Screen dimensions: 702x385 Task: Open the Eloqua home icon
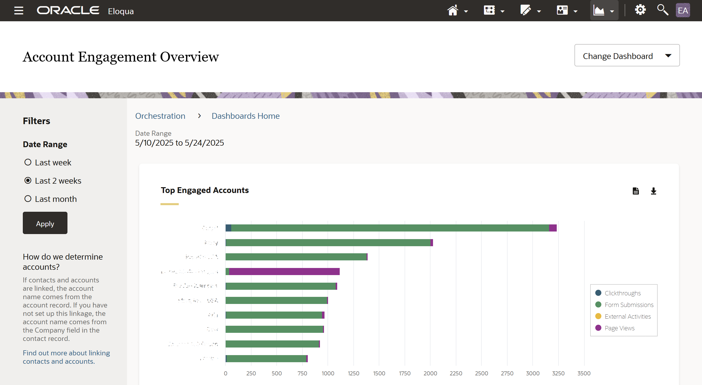click(452, 10)
